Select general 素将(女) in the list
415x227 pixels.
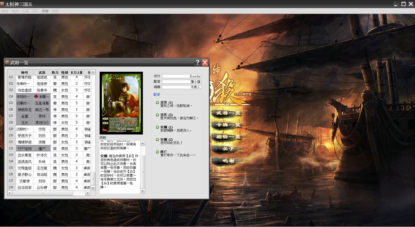tap(42, 122)
